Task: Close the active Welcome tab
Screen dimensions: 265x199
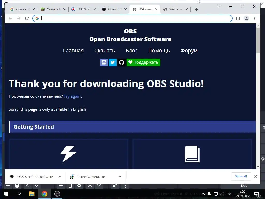Action: coord(156,9)
